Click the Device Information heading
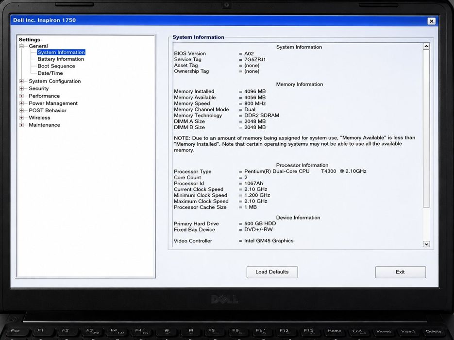The image size is (454, 340). (x=298, y=218)
